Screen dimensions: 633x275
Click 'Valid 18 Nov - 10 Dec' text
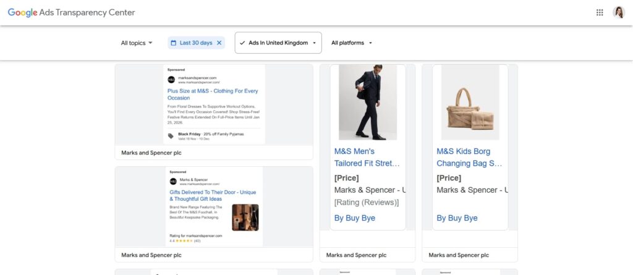coord(193,139)
